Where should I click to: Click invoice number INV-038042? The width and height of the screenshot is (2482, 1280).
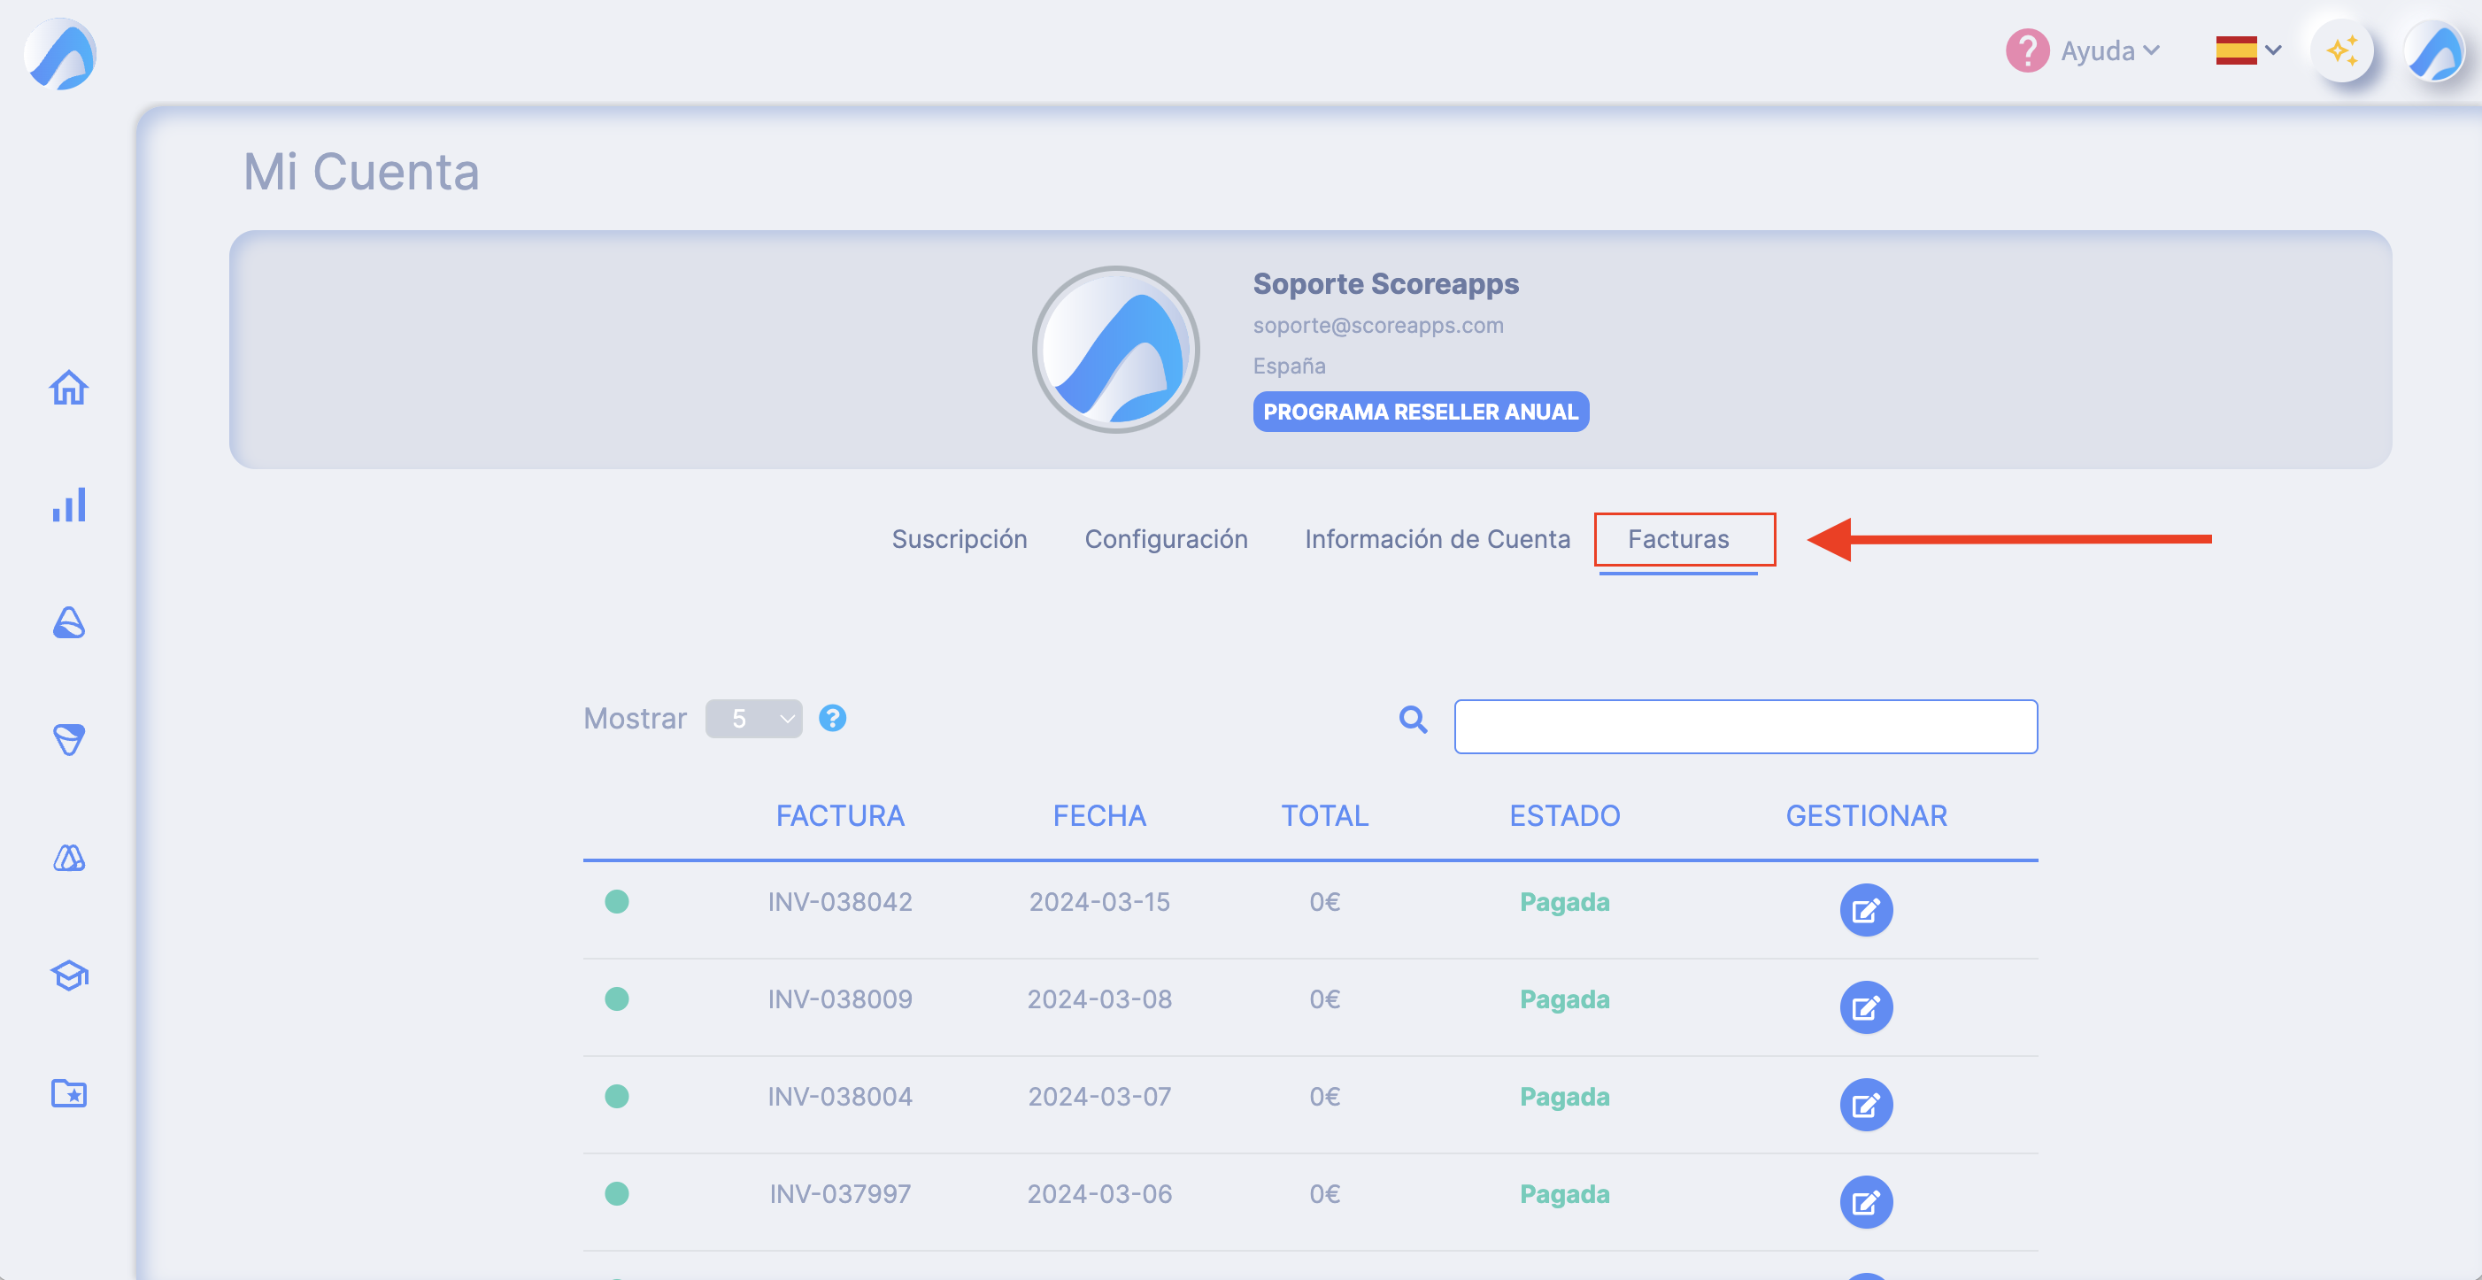coord(840,901)
